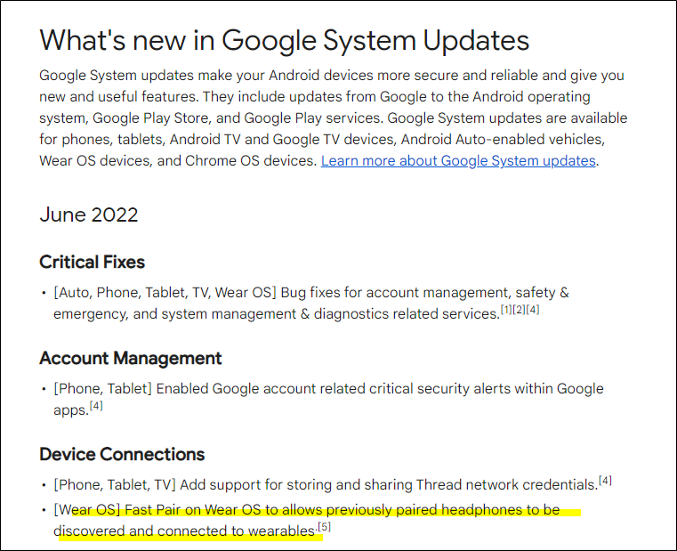Viewport: 677px width, 551px height.
Task: Click footnote [2] after diagnostics related services
Action: 519,310
